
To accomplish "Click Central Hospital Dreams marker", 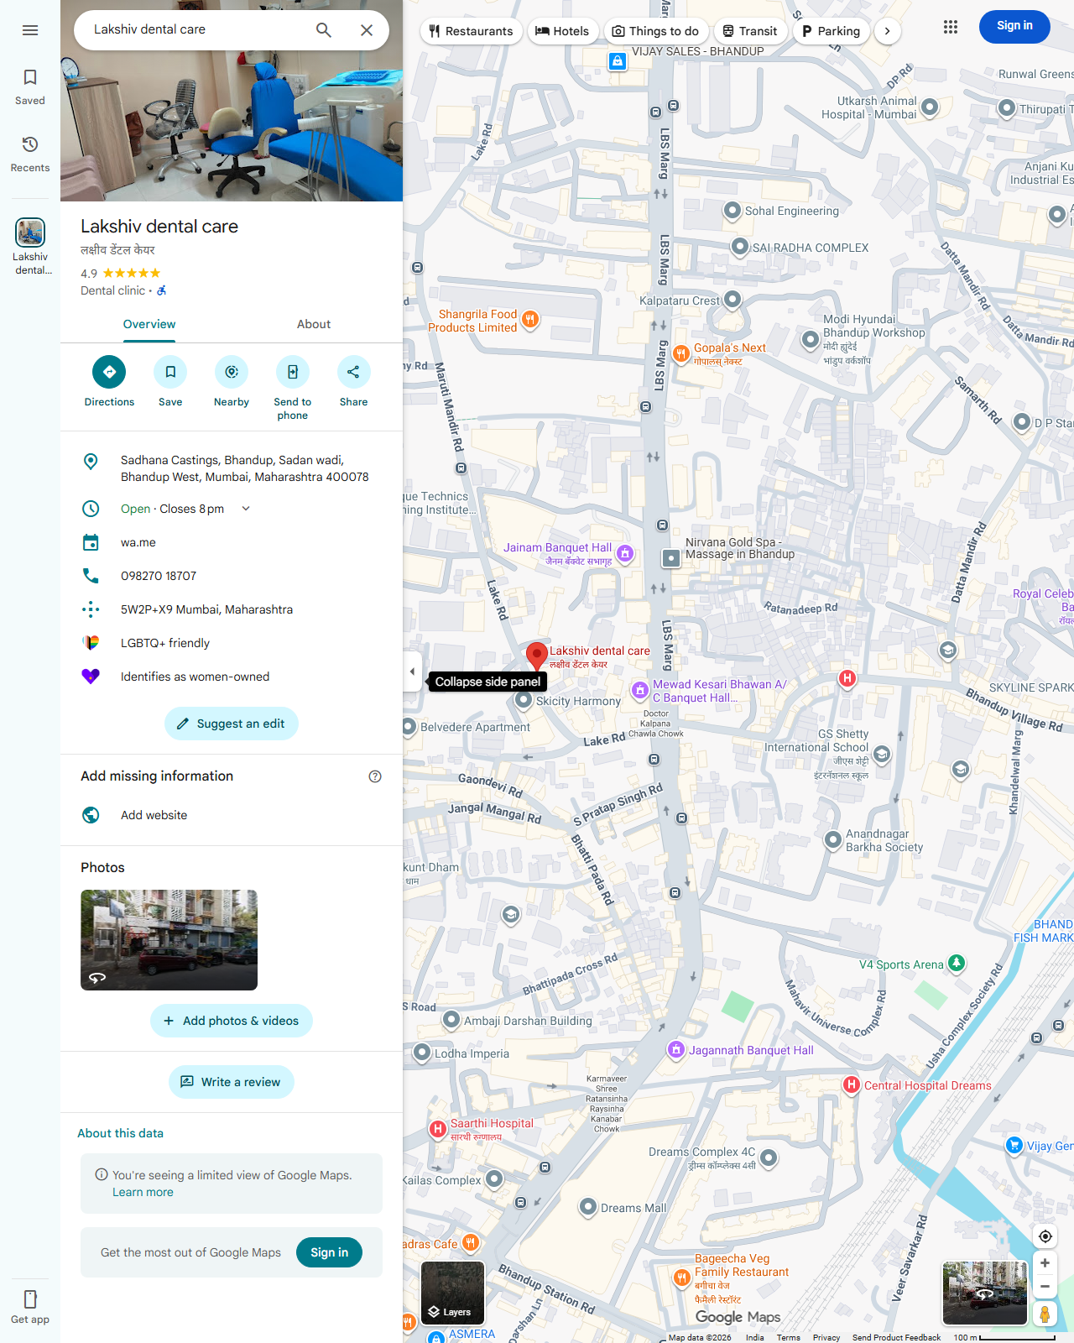I will tap(851, 1085).
